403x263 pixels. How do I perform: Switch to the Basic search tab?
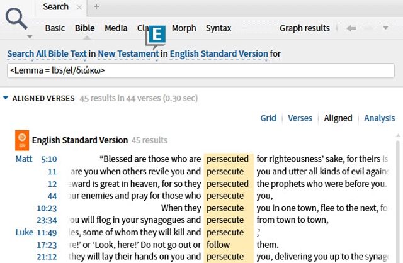click(55, 28)
